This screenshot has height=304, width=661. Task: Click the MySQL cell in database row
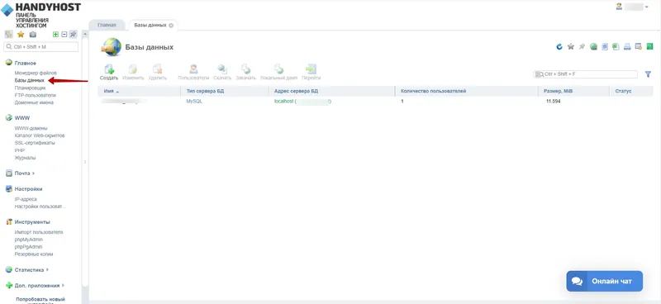pyautogui.click(x=194, y=102)
